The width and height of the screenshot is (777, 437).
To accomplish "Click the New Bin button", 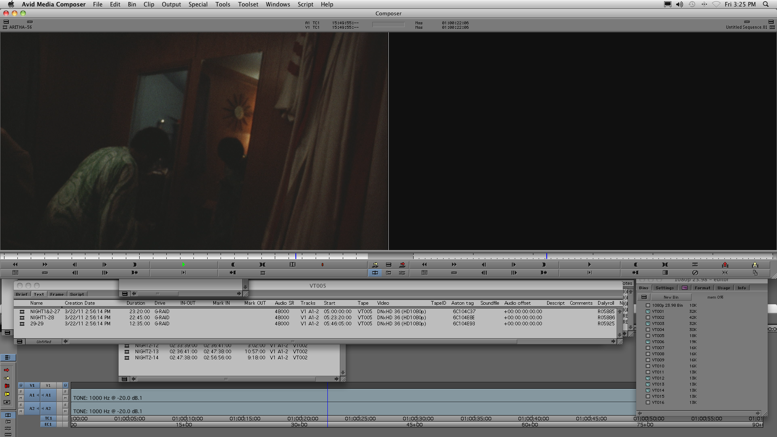I will tap(671, 297).
